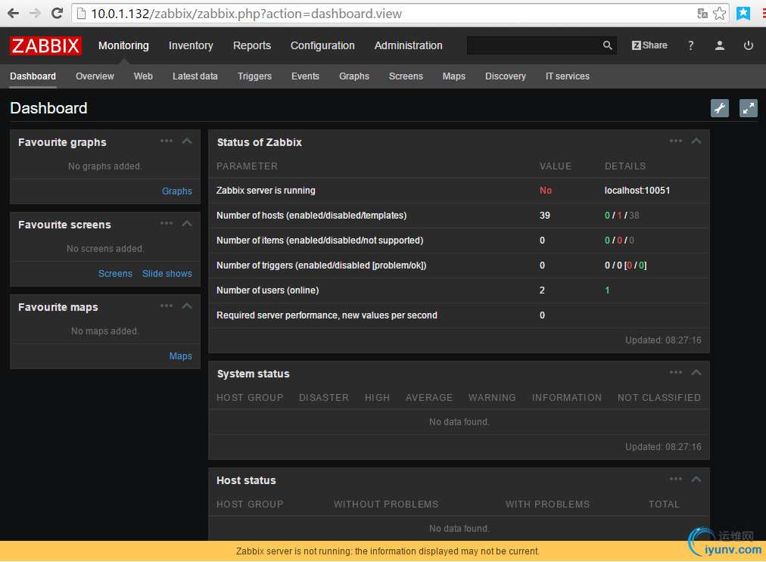Click the search magnifier icon

coord(607,45)
